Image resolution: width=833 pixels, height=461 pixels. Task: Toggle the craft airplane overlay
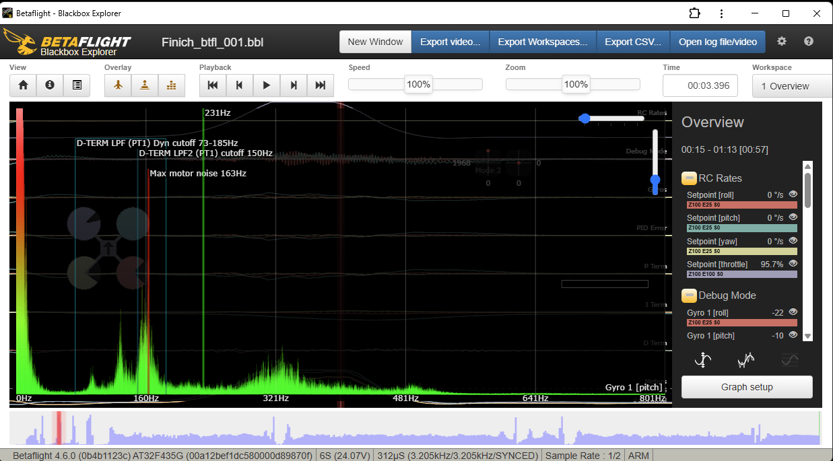(118, 85)
